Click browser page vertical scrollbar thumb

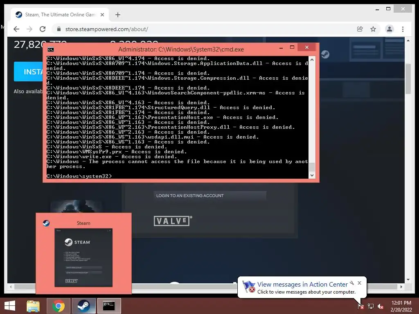pyautogui.click(x=408, y=79)
